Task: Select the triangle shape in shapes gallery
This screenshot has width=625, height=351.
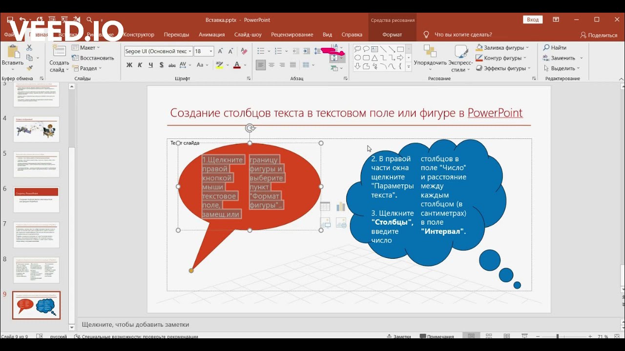Action: tap(375, 58)
